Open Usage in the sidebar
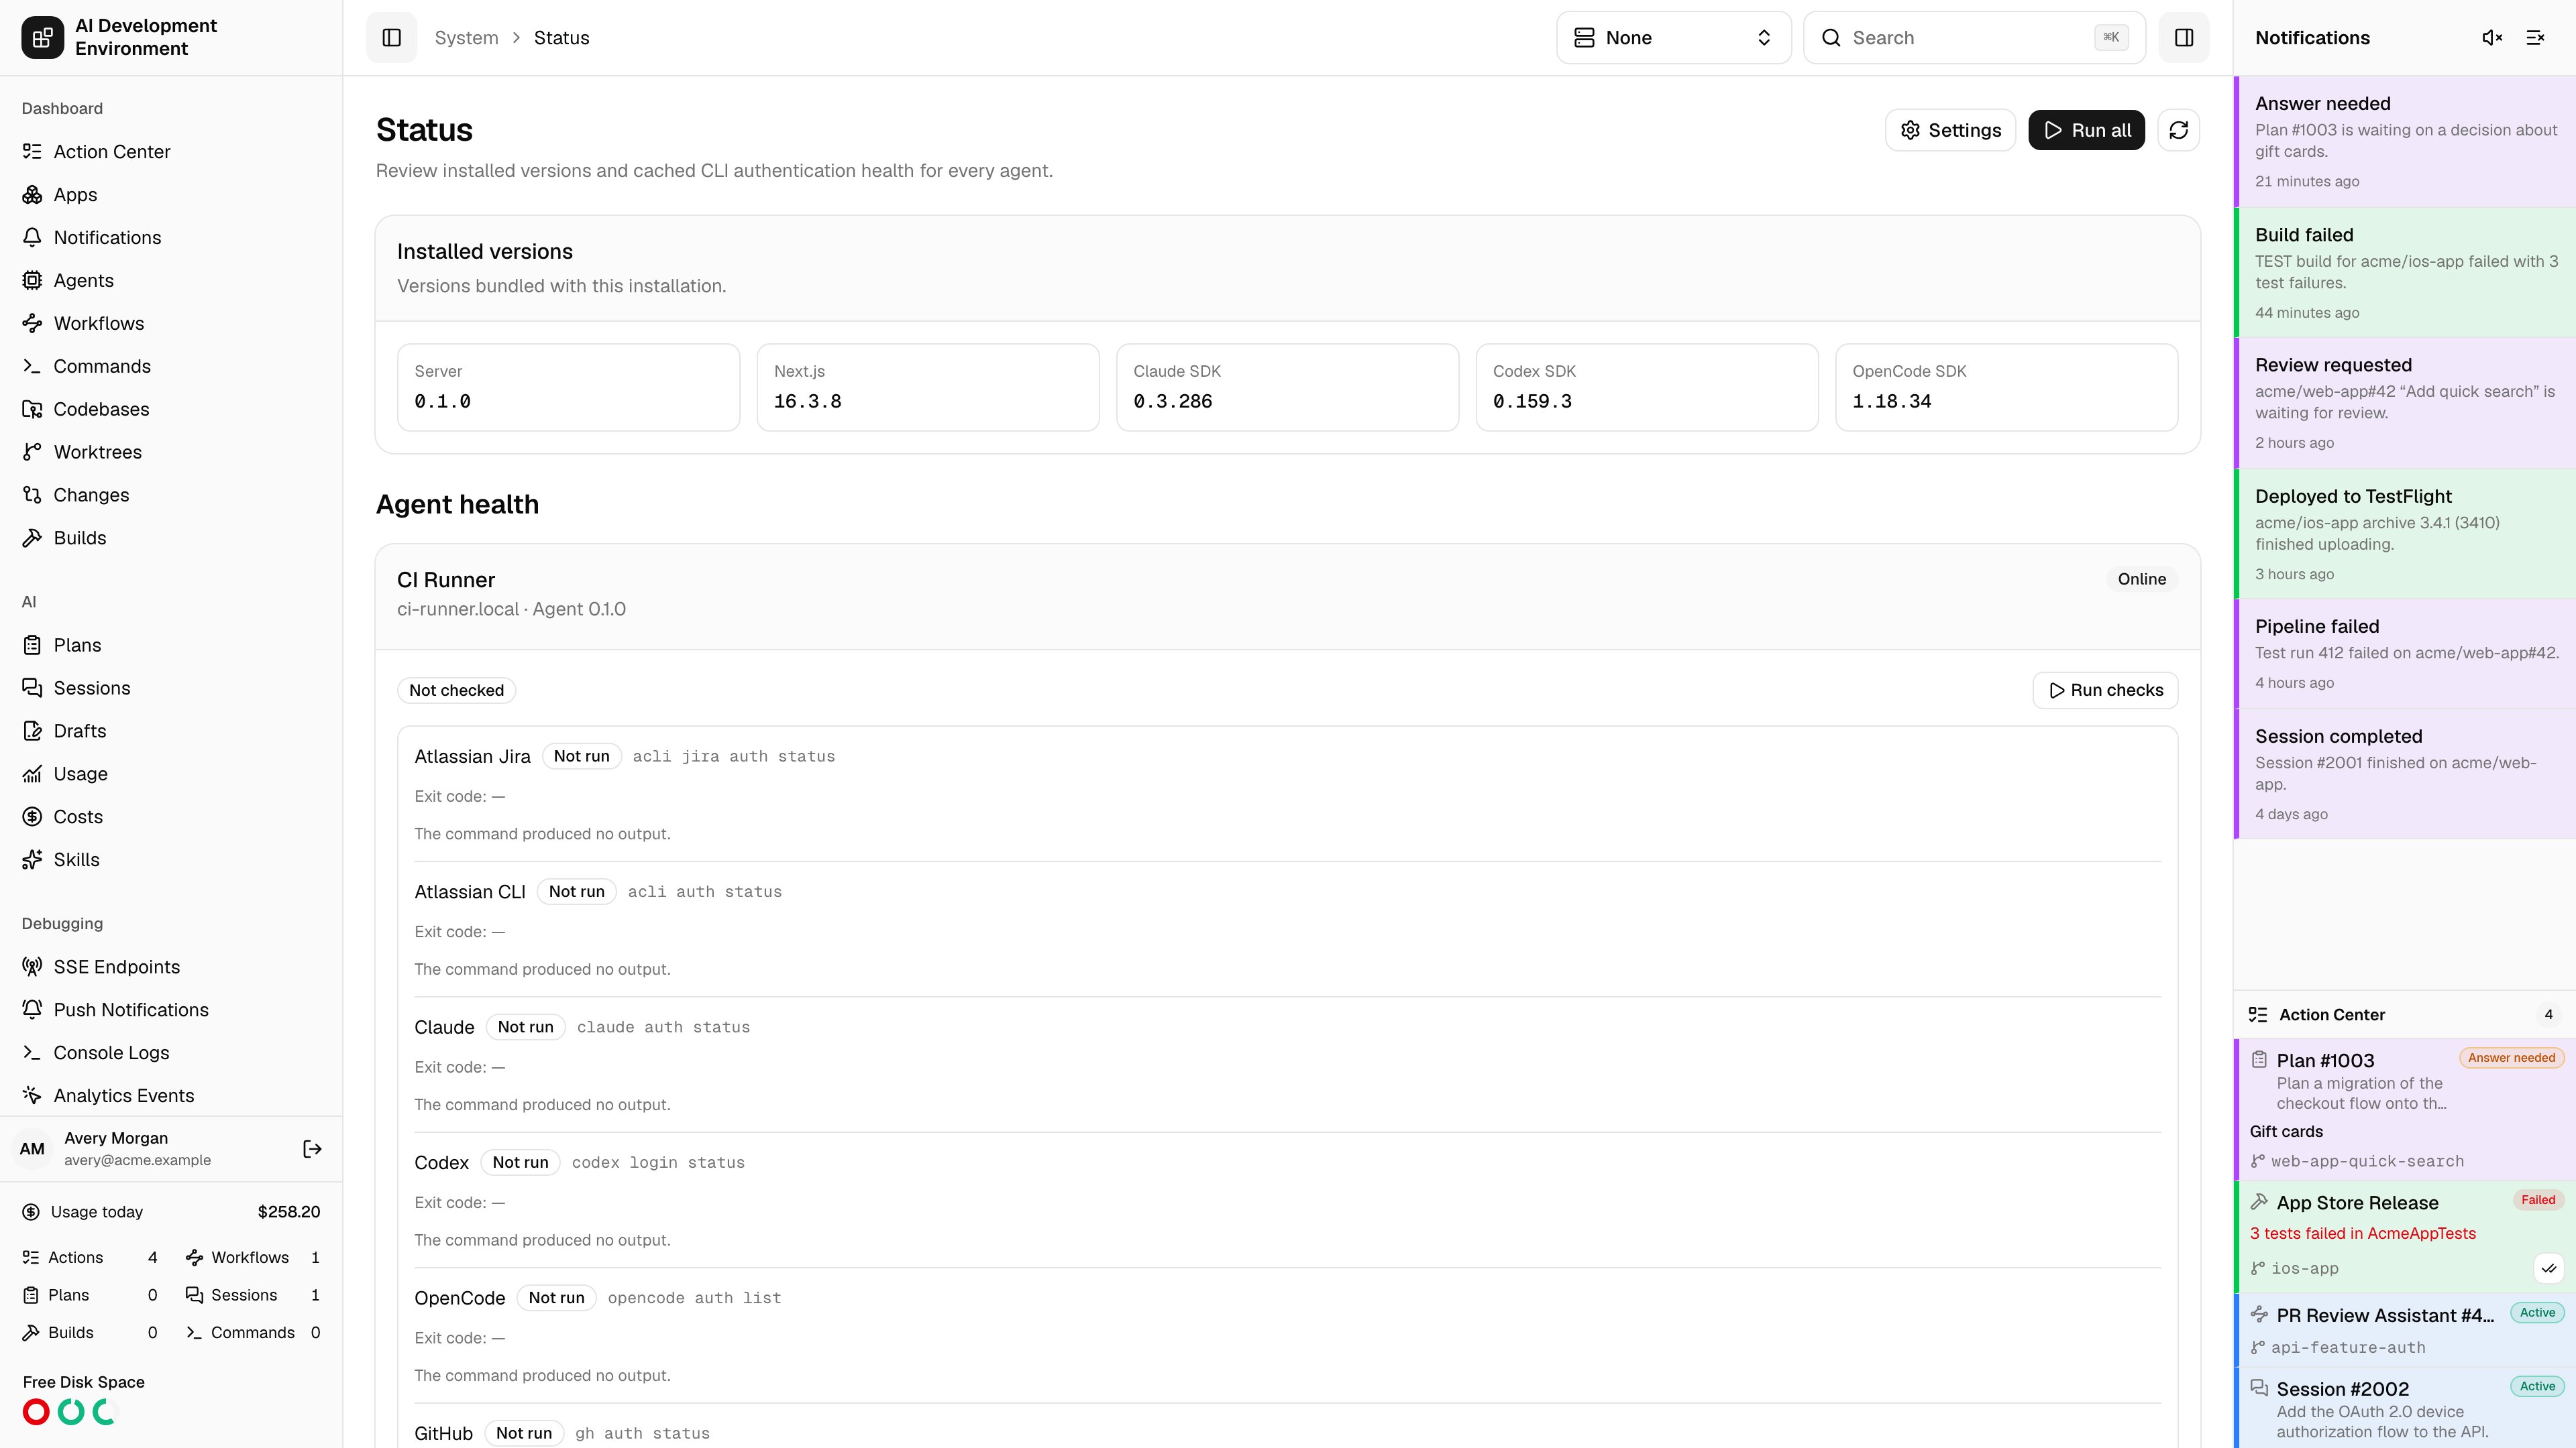 171,774
